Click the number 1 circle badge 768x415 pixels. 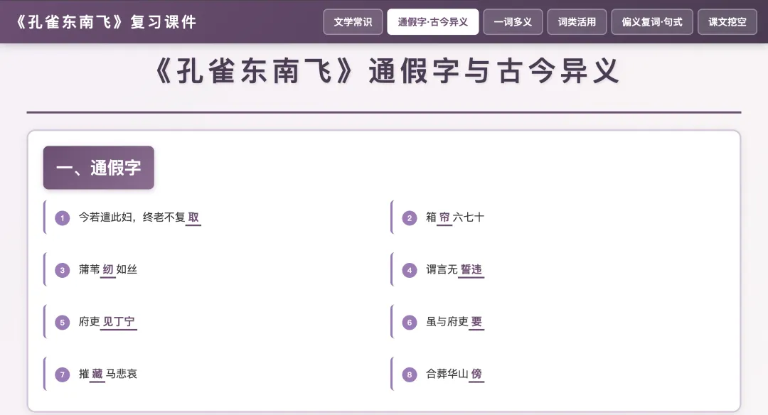tap(62, 217)
